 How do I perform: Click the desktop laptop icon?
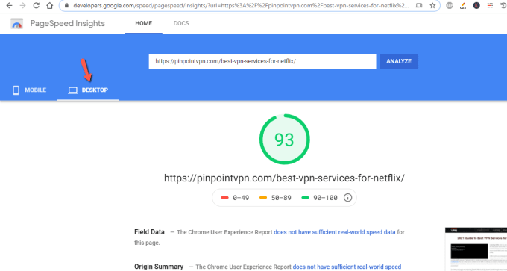coord(73,90)
